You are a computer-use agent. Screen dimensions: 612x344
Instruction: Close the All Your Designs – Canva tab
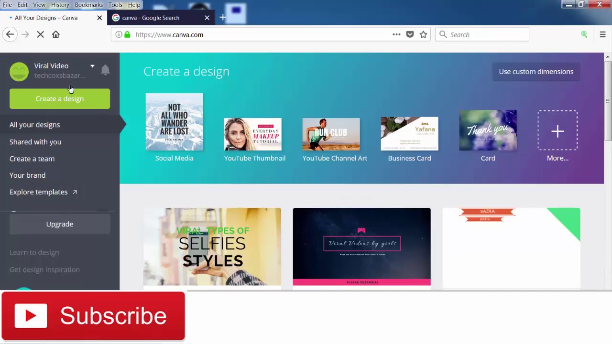[99, 18]
